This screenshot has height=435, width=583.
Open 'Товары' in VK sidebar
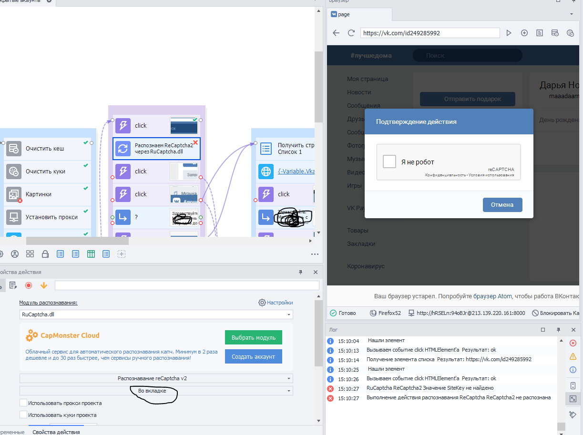click(358, 231)
